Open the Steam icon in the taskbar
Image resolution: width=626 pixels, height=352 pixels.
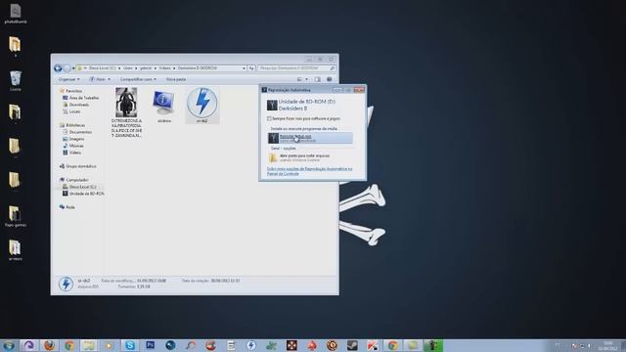pyautogui.click(x=352, y=345)
